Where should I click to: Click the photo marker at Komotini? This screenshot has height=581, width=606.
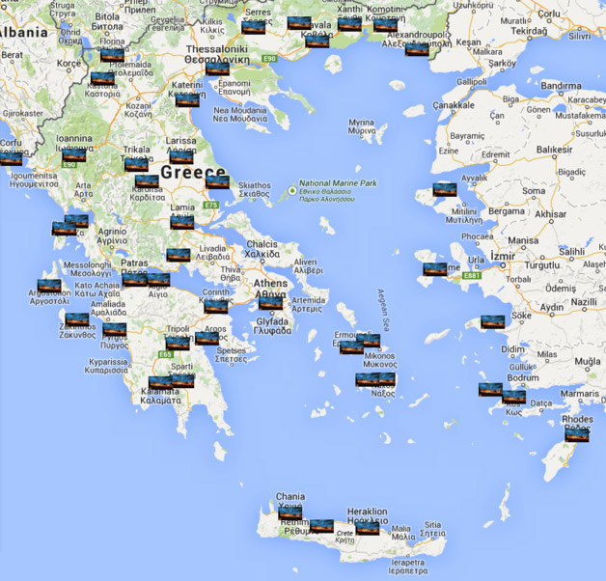385,25
